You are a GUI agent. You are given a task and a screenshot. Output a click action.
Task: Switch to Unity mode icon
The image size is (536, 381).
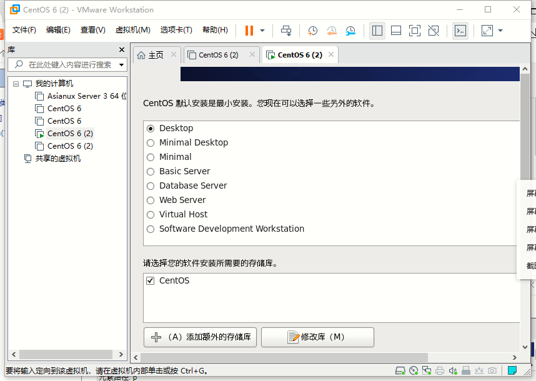coord(434,31)
